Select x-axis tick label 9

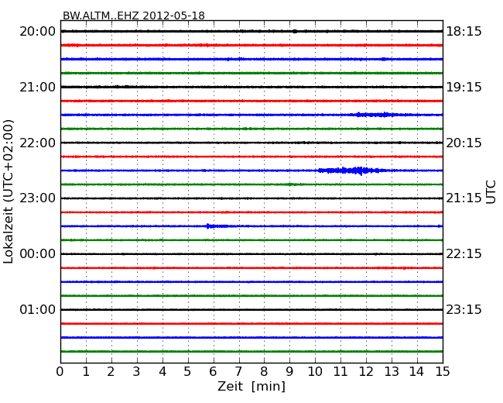point(289,371)
